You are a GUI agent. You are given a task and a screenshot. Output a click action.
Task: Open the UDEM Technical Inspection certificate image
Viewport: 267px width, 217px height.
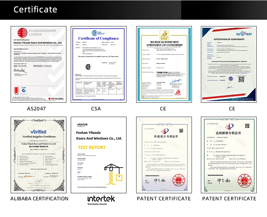pos(164,64)
